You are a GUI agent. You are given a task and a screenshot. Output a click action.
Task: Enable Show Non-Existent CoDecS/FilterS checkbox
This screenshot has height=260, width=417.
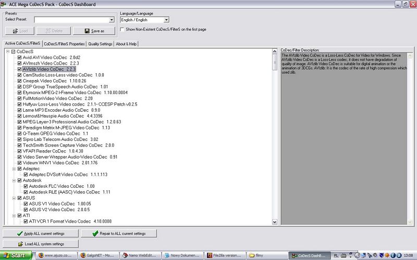click(x=122, y=30)
